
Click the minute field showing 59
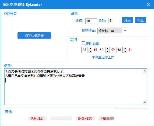tap(102, 50)
